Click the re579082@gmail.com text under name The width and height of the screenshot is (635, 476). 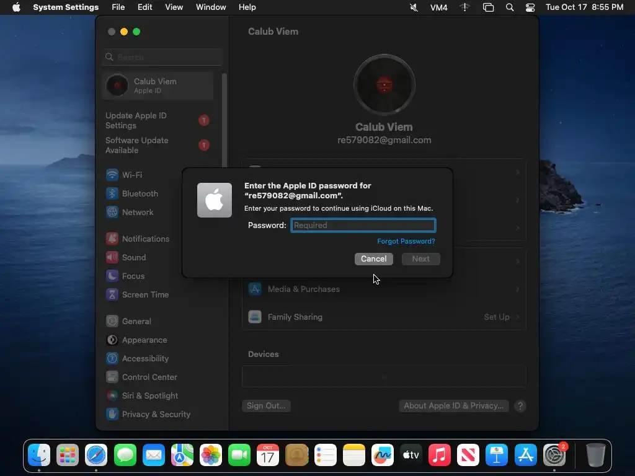click(x=384, y=140)
